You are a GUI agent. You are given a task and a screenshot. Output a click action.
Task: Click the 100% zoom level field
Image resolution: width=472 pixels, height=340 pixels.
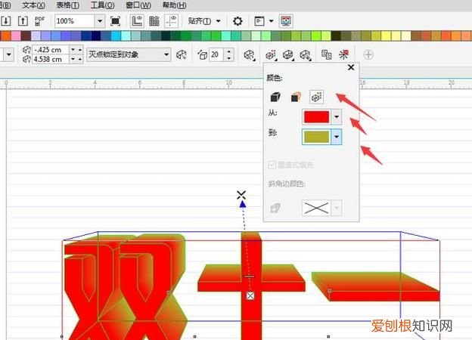click(75, 21)
